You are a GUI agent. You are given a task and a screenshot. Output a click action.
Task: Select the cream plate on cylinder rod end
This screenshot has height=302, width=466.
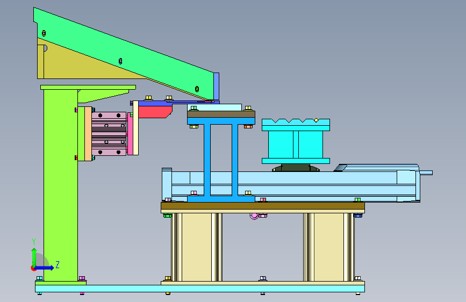(x=135, y=128)
